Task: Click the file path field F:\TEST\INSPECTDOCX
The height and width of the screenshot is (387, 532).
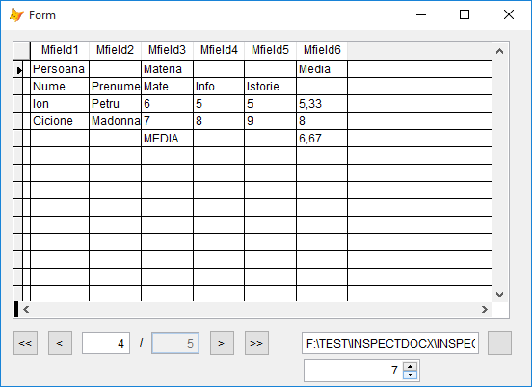Action: tap(390, 344)
